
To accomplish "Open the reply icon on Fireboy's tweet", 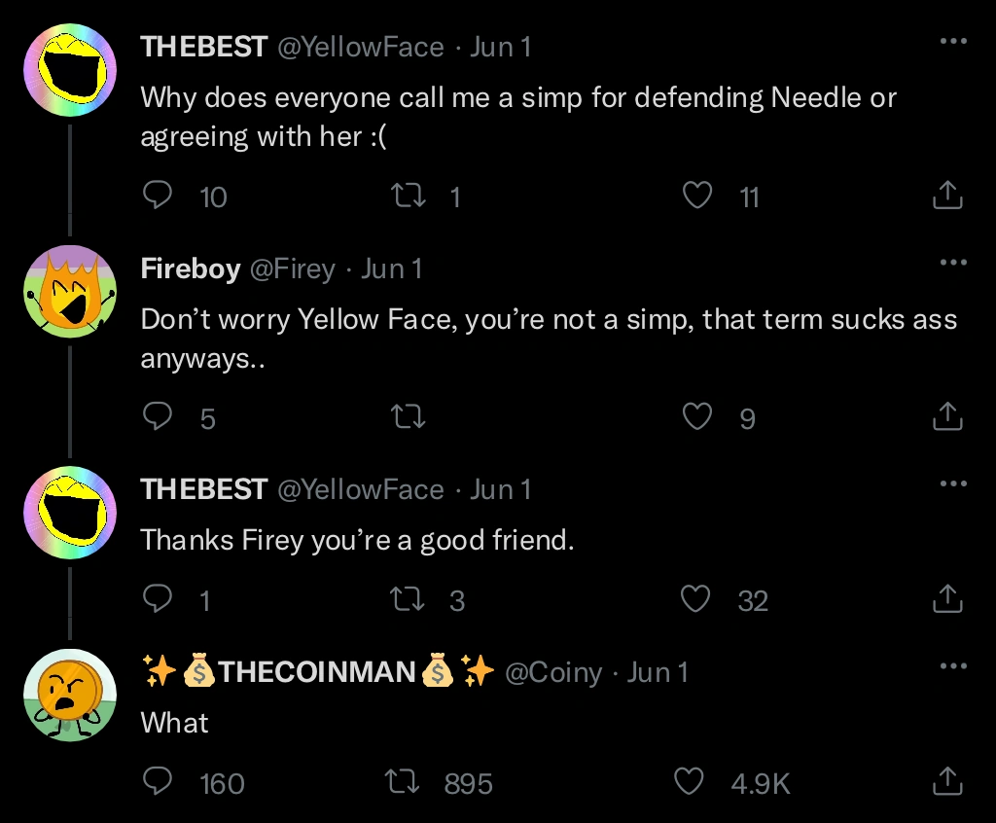I will [x=158, y=417].
